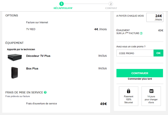The width and height of the screenshot is (168, 115).
Task: Click the Frais d'ouverture de service line
Action: click(41, 104)
